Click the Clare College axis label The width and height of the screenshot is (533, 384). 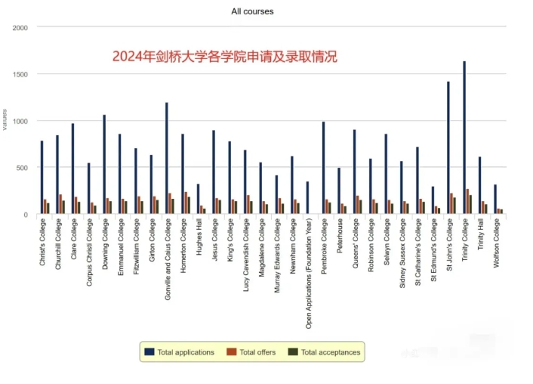point(74,239)
